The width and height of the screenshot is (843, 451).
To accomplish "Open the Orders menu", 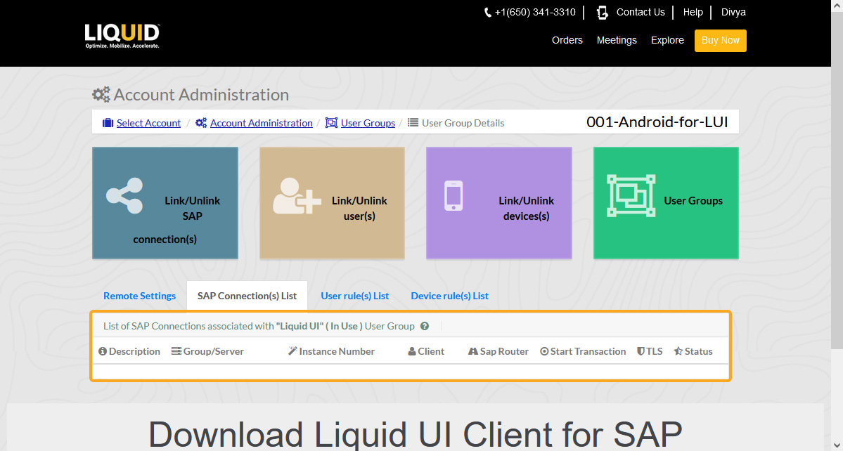I will pos(567,40).
